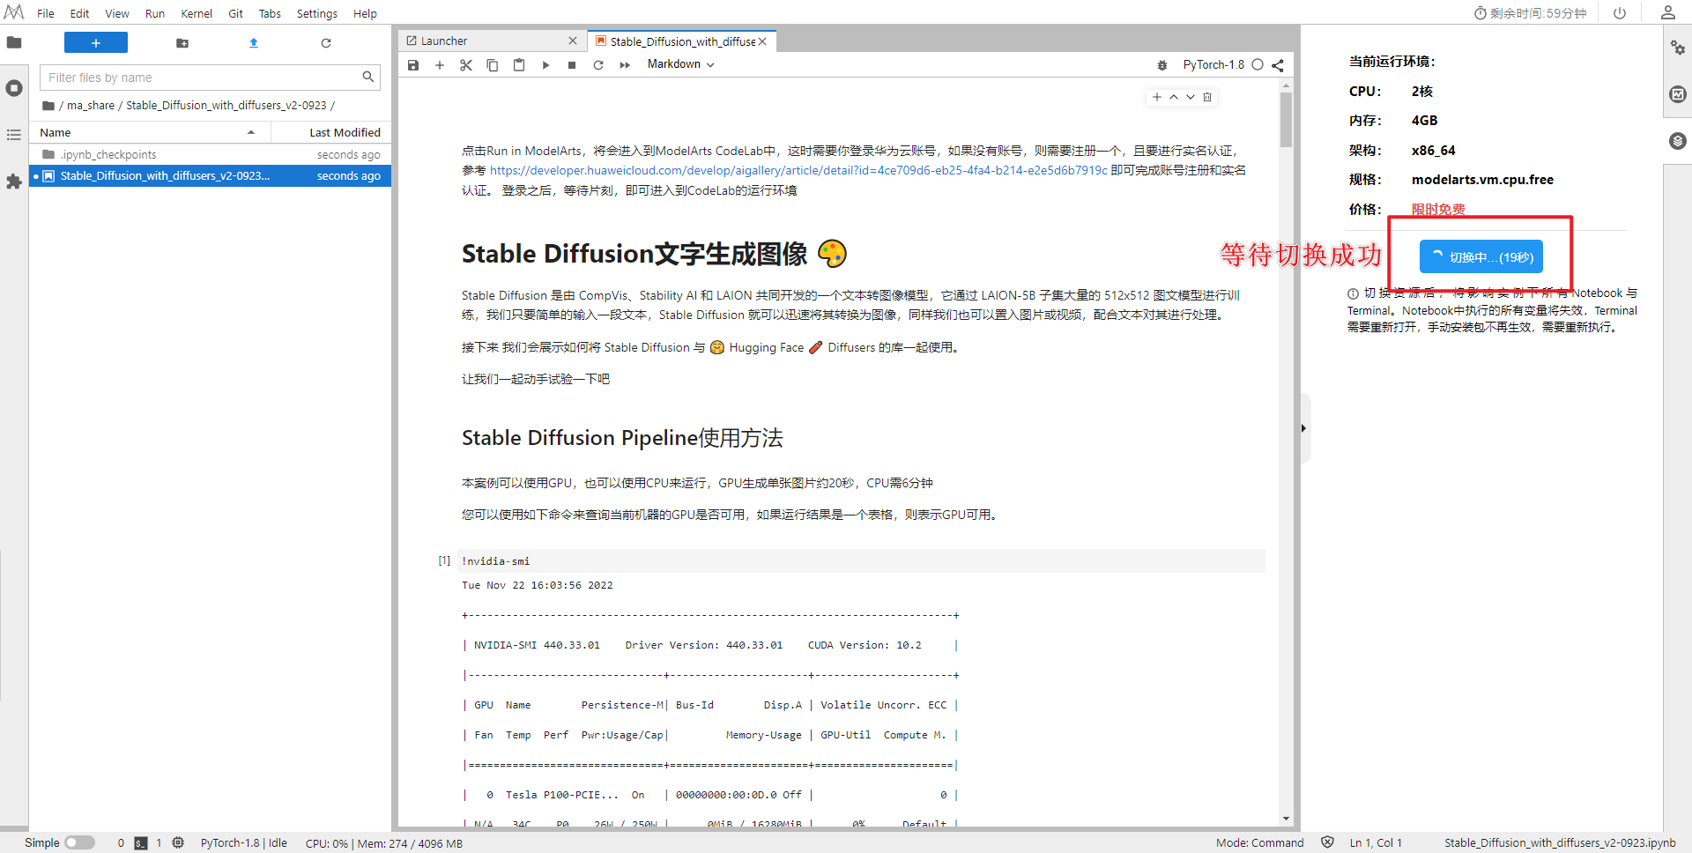The height and width of the screenshot is (853, 1692).
Task: Restart the kernel
Action: [598, 65]
